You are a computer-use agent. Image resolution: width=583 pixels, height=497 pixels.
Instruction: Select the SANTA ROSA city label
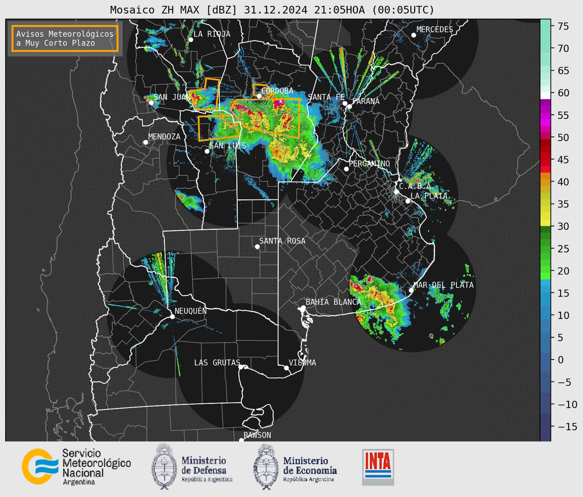tap(282, 241)
